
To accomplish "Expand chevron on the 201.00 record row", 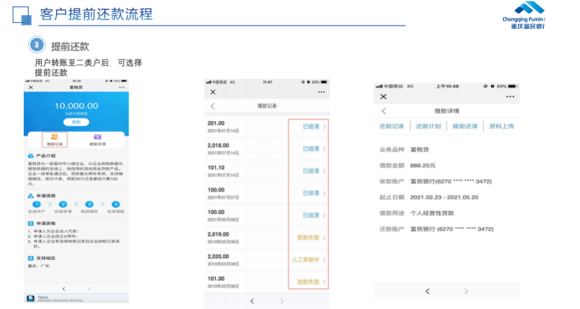I will click(324, 127).
